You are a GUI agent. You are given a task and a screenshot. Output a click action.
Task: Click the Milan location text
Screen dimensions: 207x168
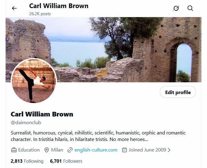click(57, 150)
